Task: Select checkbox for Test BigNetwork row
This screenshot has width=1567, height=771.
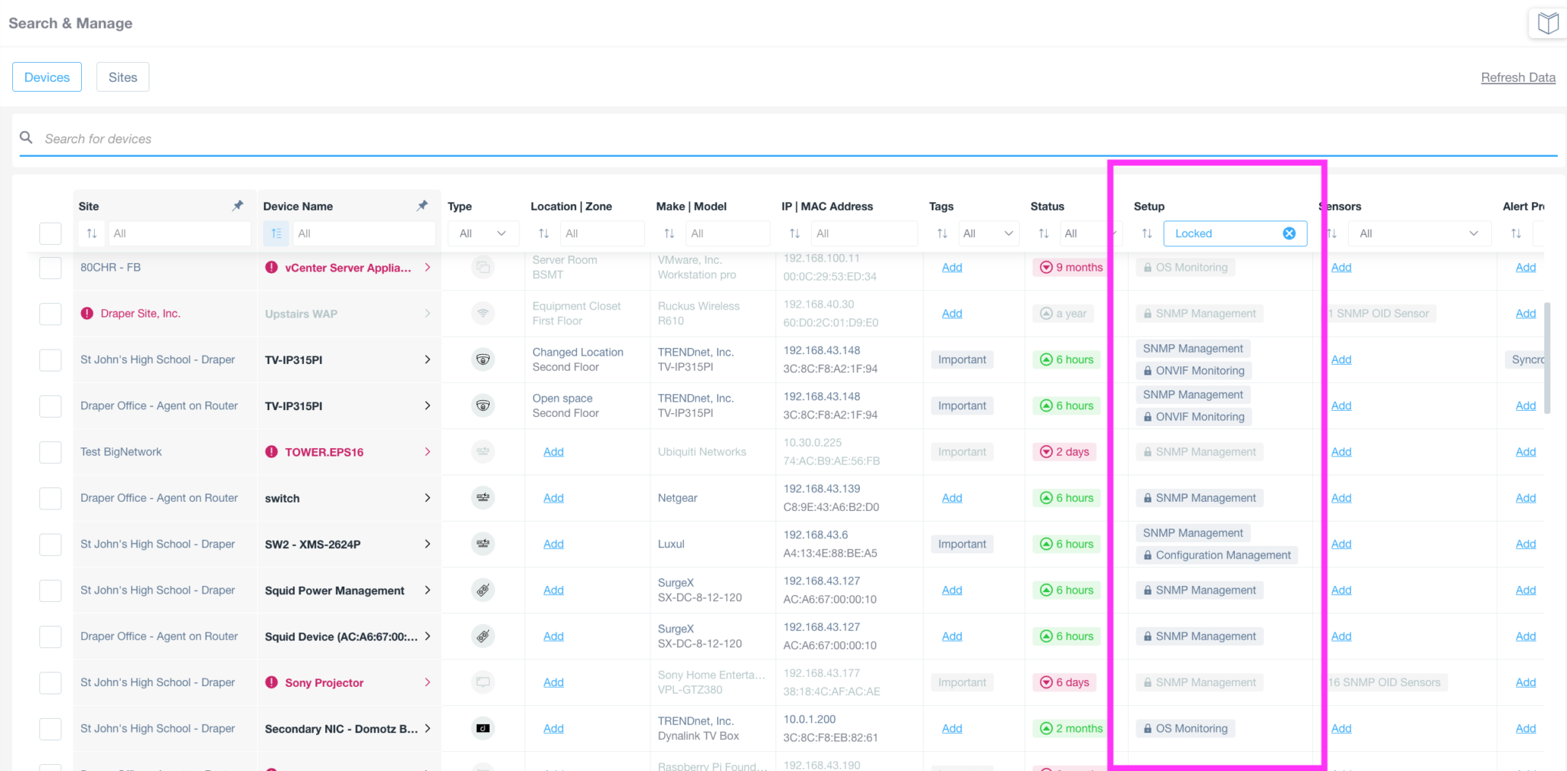Action: 50,452
